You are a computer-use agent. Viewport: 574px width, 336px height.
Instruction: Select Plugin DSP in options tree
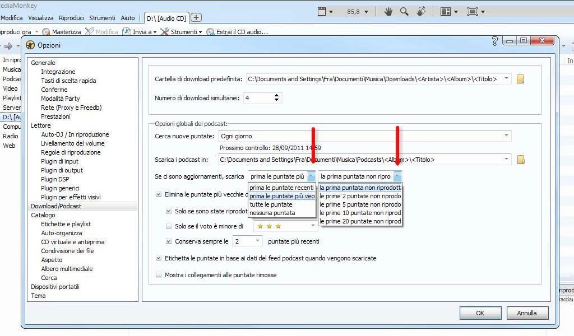[x=55, y=179]
